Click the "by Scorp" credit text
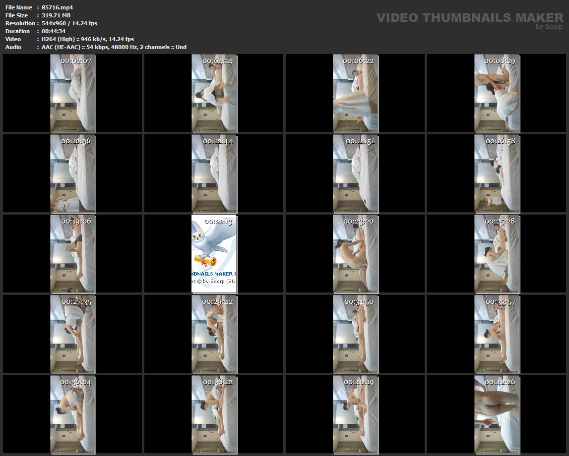The image size is (569, 456). 549,27
